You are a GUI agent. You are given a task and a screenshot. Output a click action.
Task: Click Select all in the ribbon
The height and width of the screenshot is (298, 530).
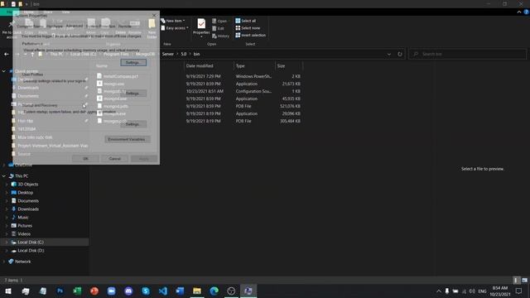click(x=245, y=21)
